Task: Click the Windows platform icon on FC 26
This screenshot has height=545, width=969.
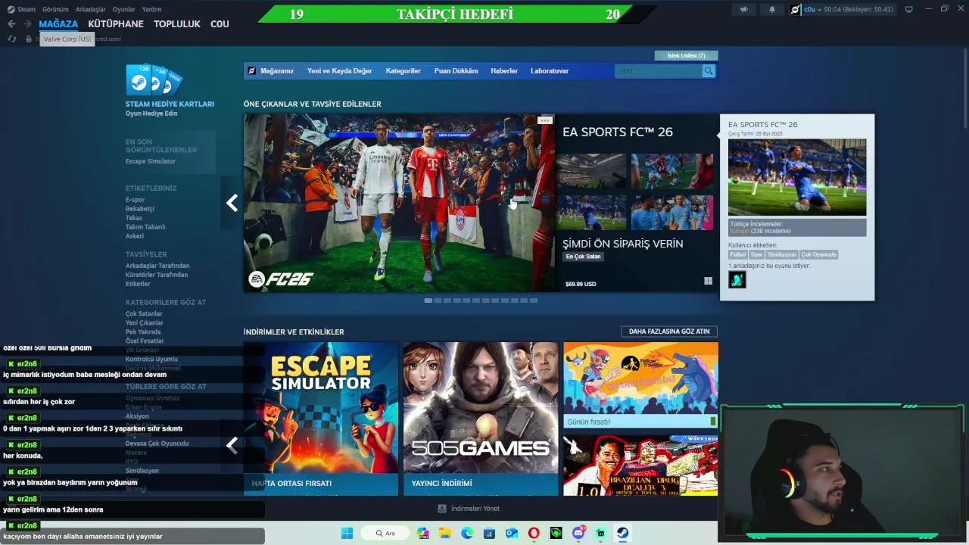Action: 708,281
